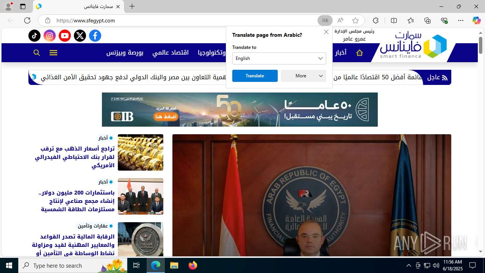Screen dimensions: 485x273
Task: Click the taskbar search box
Action: pos(73,265)
